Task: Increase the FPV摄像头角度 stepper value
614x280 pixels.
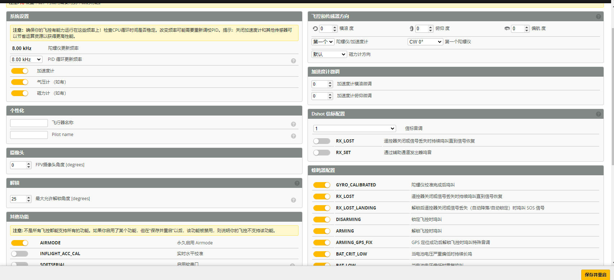Action: [x=29, y=163]
